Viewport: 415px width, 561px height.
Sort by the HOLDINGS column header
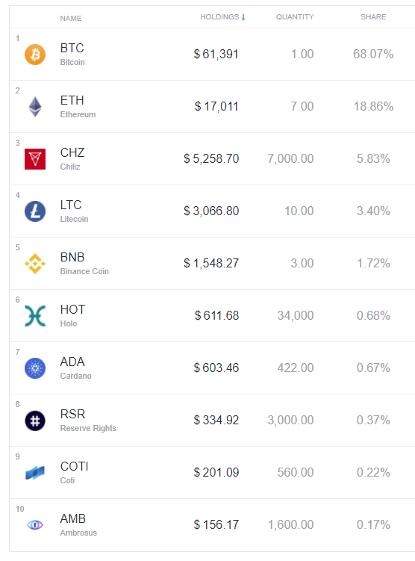(x=219, y=17)
